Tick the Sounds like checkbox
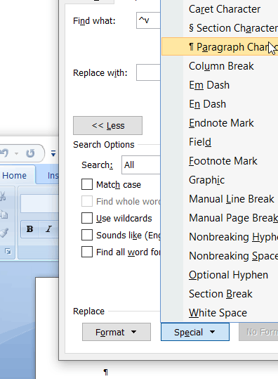278x379 pixels. point(87,235)
